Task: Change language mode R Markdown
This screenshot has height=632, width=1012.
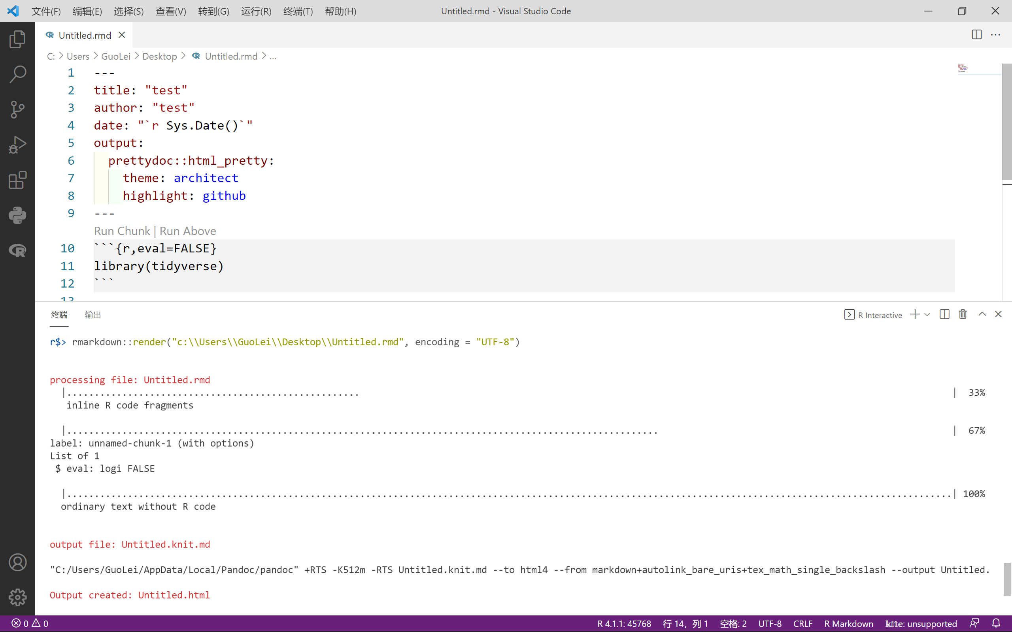Action: click(848, 624)
